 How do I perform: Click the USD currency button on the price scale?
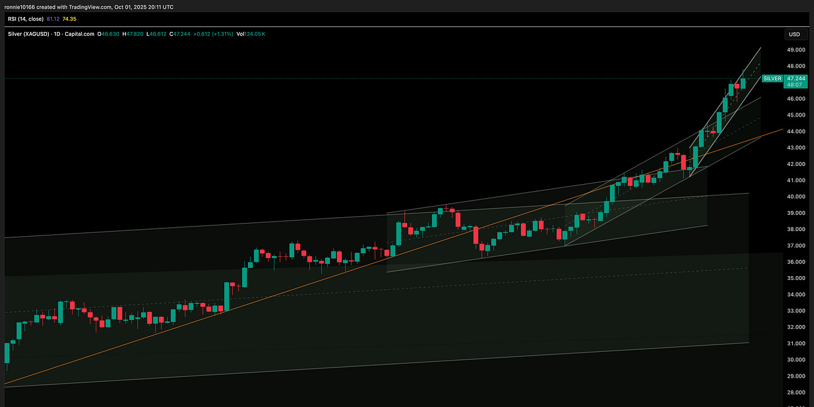click(x=795, y=34)
